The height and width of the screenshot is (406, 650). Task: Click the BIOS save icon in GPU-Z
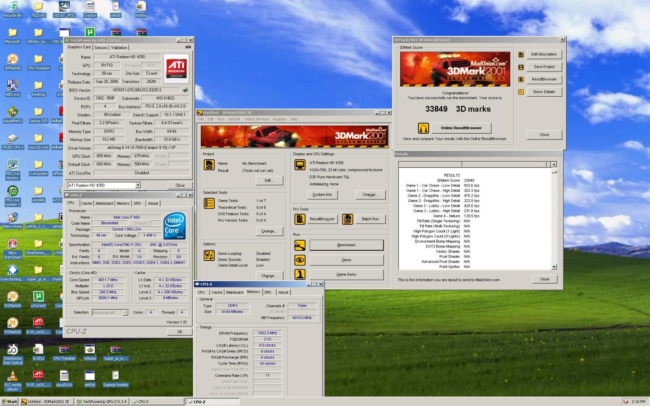(x=185, y=90)
